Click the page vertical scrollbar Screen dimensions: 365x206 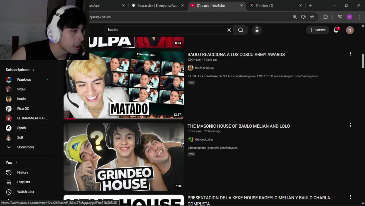(363, 61)
